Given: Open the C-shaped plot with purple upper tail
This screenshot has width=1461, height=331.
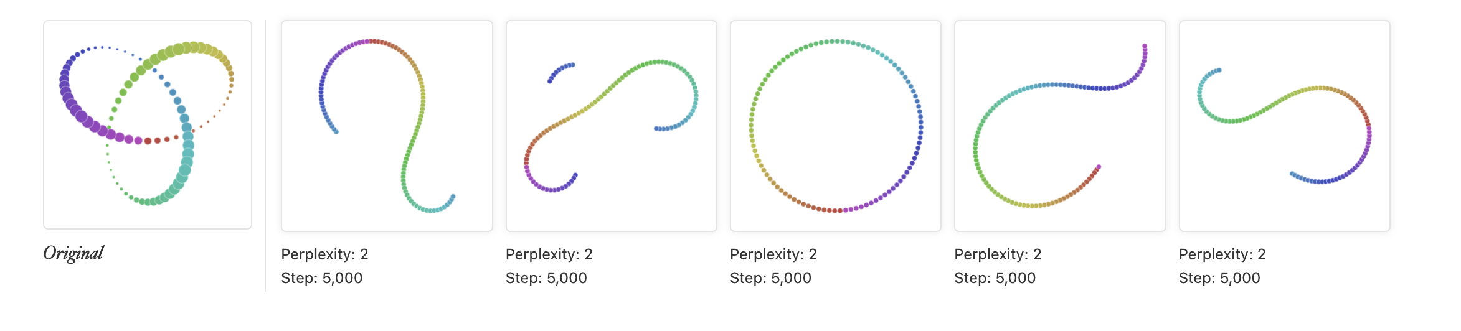Looking at the screenshot, I should pyautogui.click(x=1060, y=126).
